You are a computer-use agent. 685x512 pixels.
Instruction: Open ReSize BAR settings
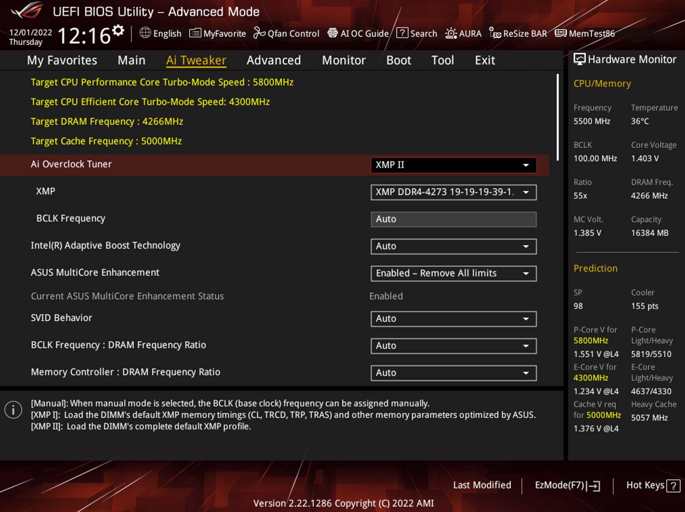tap(519, 33)
